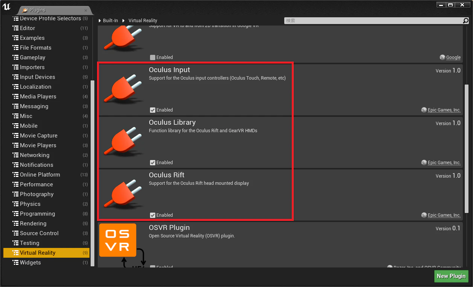Image resolution: width=473 pixels, height=287 pixels.
Task: Click the Oculus Rift plugin title
Action: pos(167,175)
